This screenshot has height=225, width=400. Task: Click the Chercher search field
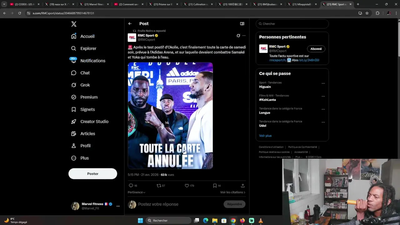tap(292, 24)
